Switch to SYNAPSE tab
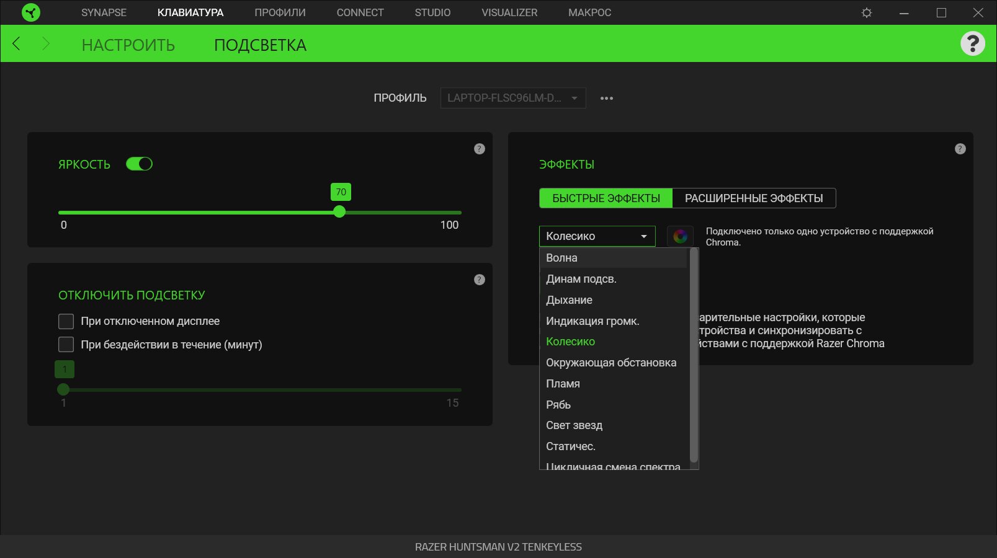 (x=104, y=12)
